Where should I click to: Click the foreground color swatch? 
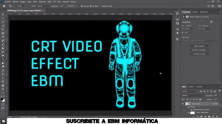click(x=2, y=99)
